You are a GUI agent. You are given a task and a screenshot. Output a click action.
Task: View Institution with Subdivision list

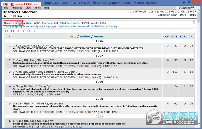(x=89, y=26)
